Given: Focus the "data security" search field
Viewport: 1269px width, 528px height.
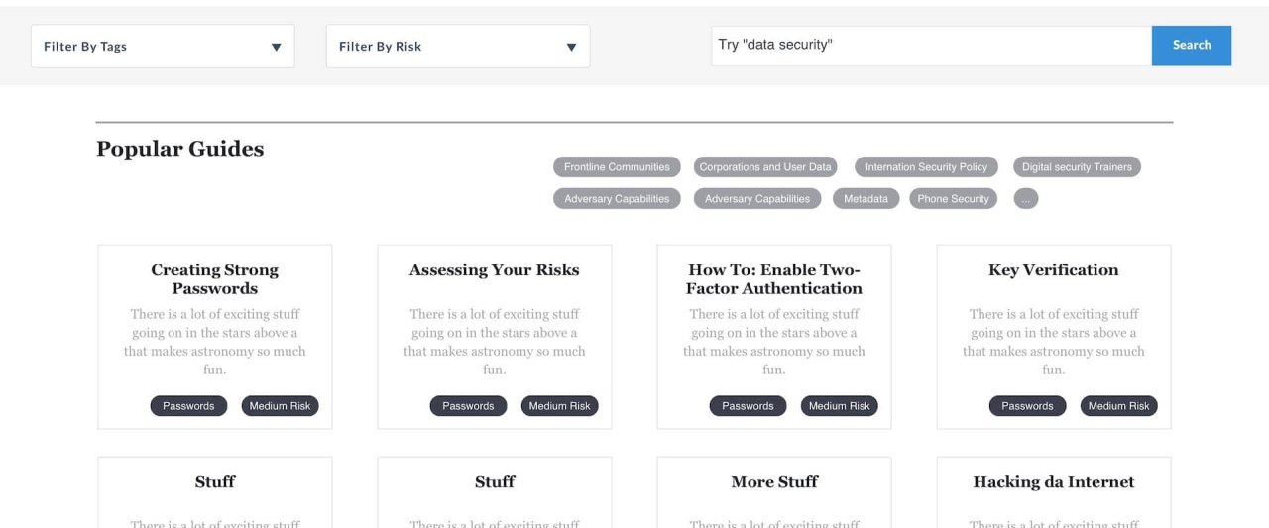Looking at the screenshot, I should coord(930,46).
